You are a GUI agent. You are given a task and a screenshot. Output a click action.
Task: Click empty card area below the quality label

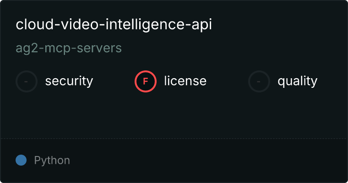tap(297, 114)
